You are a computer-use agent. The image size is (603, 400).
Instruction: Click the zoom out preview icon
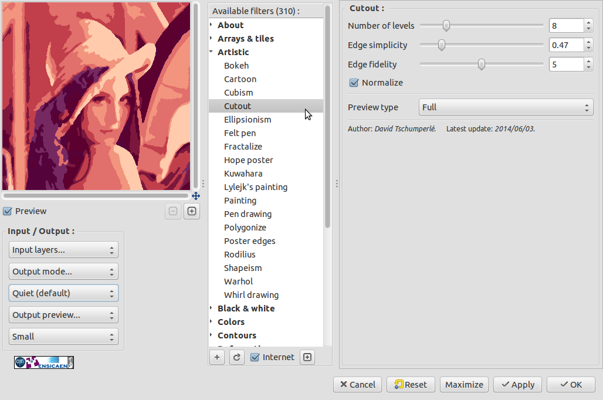click(173, 211)
